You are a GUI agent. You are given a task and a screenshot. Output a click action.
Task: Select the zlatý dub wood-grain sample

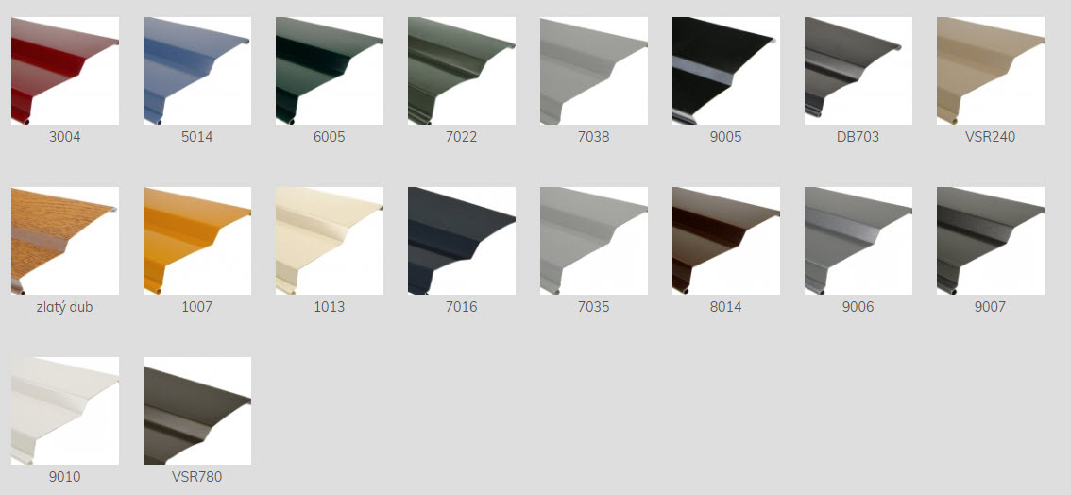coord(65,241)
